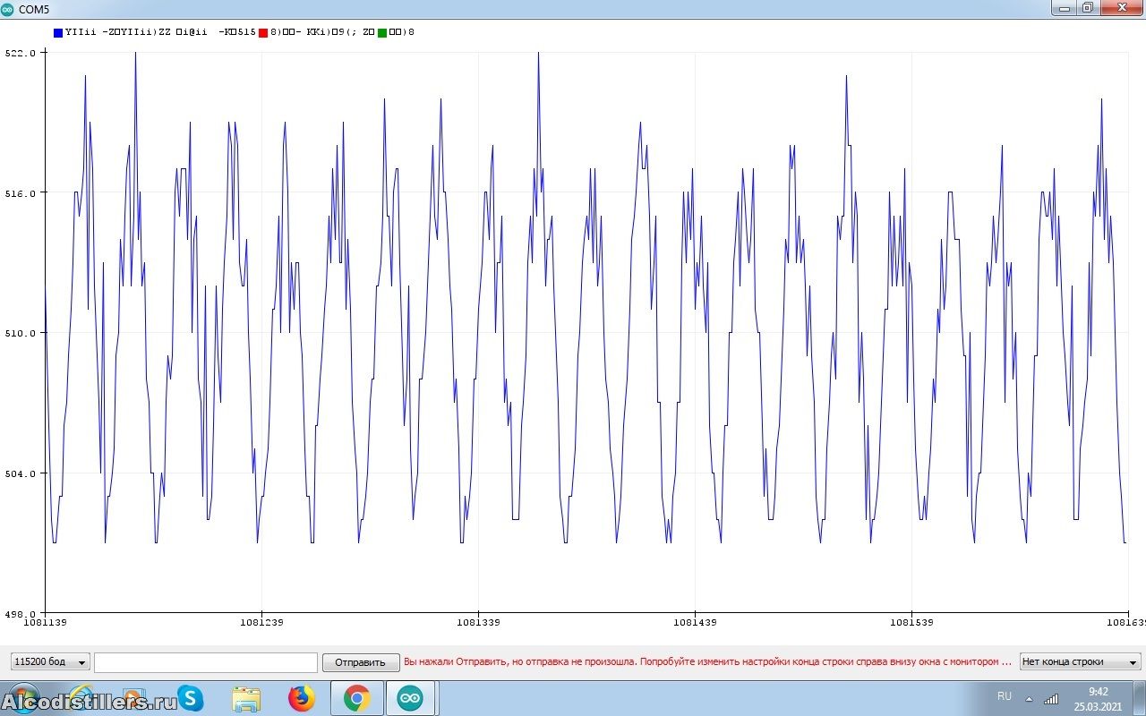Open the clock showing 9:42
This screenshot has height=716, width=1146.
1098,698
